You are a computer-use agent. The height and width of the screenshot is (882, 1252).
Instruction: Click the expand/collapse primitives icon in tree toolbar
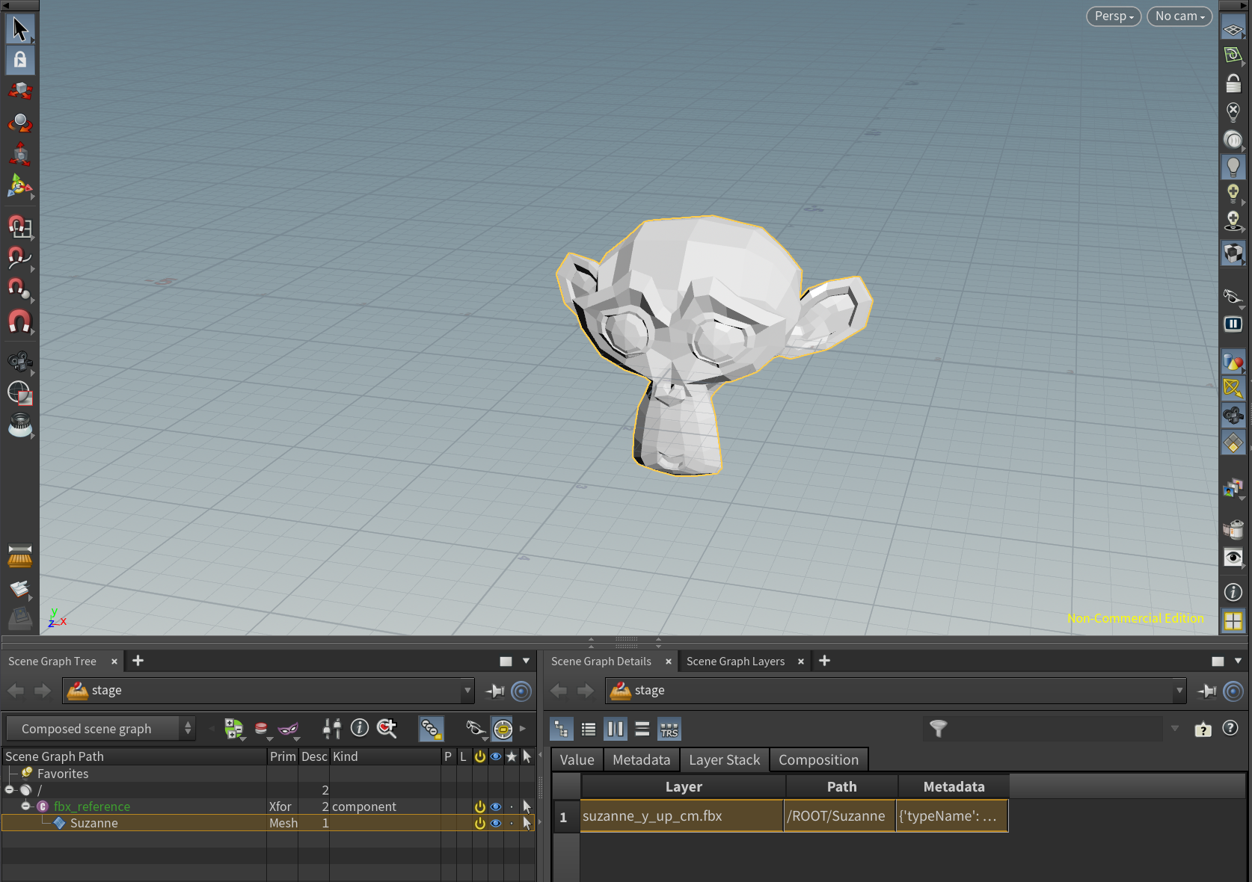pyautogui.click(x=234, y=729)
